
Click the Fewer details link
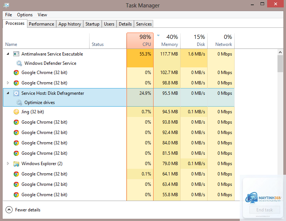28,210
